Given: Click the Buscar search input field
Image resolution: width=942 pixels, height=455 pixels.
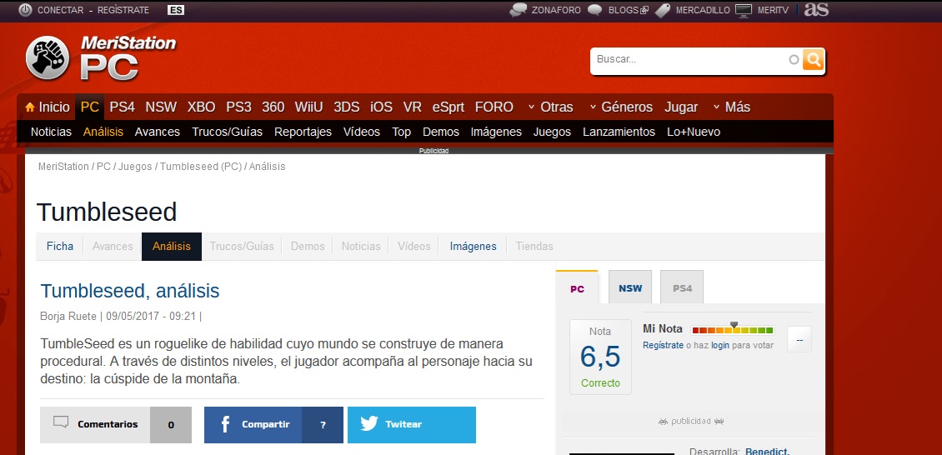Looking at the screenshot, I should 691,59.
